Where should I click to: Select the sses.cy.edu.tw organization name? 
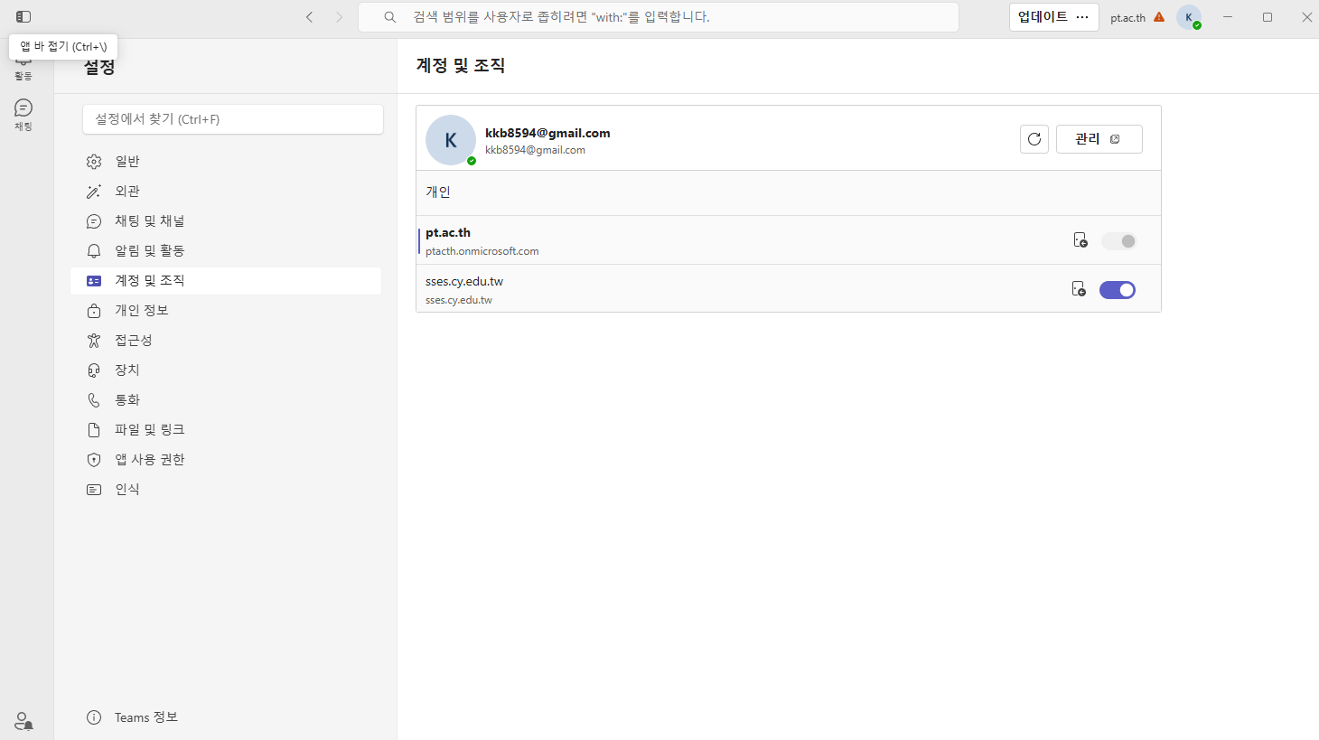pos(464,282)
